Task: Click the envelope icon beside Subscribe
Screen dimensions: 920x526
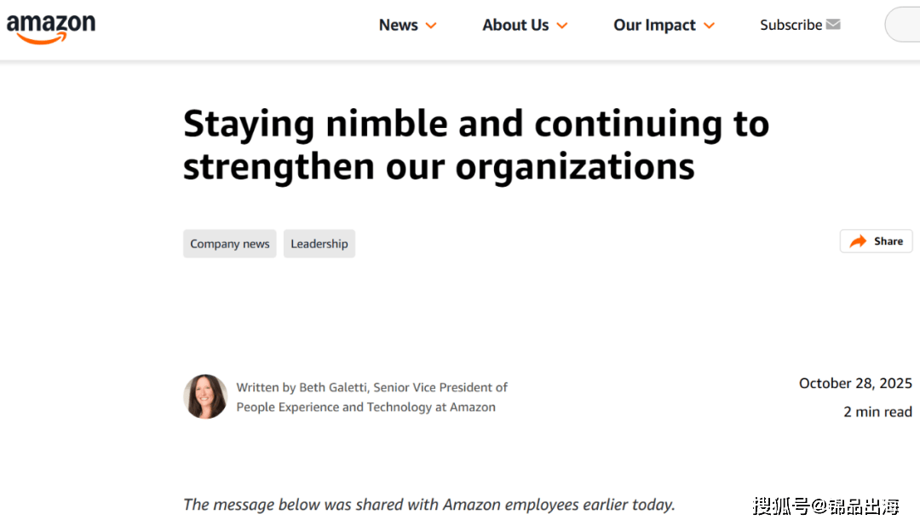Action: pyautogui.click(x=833, y=25)
